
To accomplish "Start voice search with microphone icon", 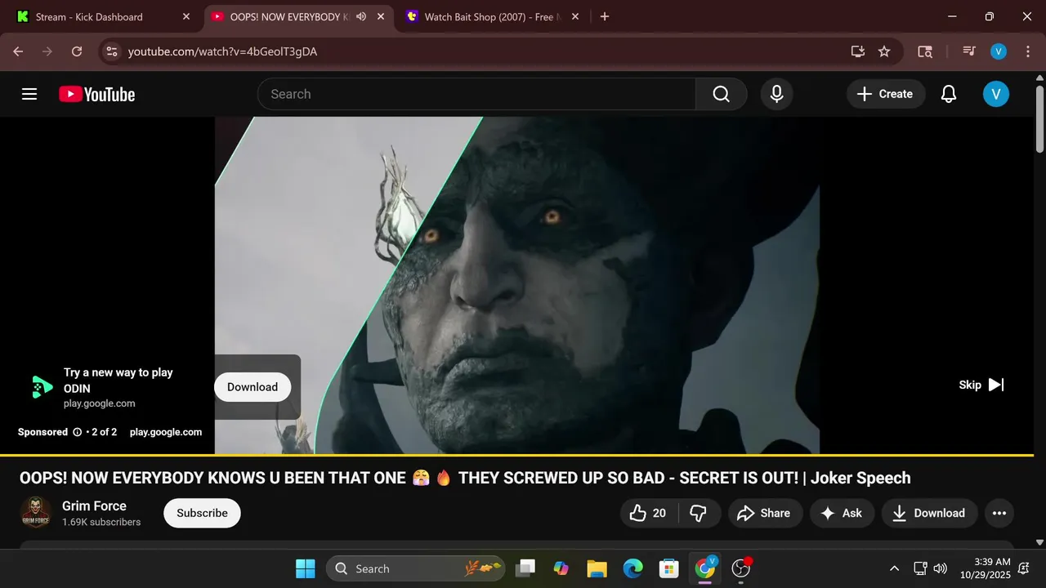I will 776,94.
